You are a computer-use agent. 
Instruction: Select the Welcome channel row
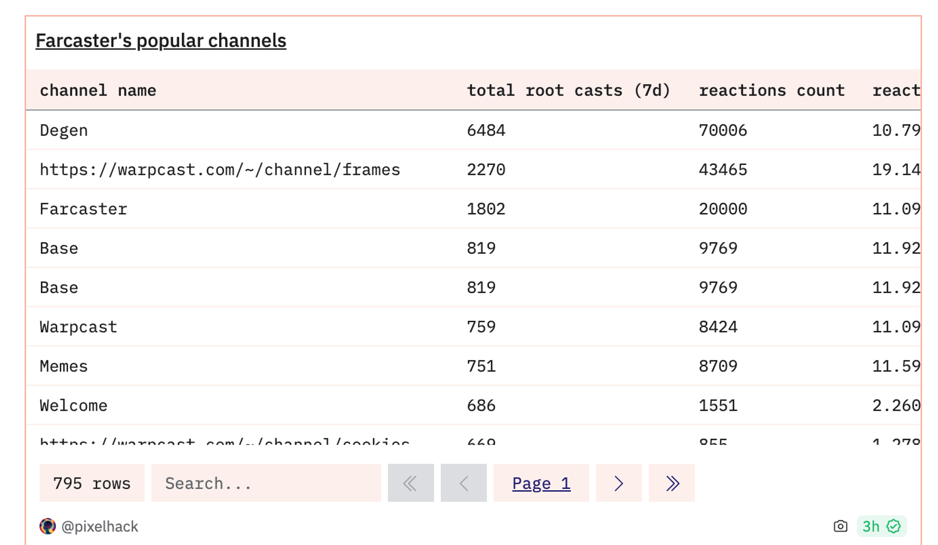(x=74, y=406)
